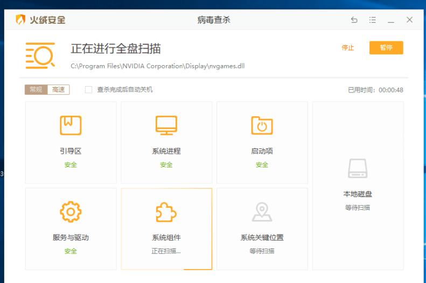Select 常规 scan speed mode
This screenshot has width=426, height=283.
point(36,90)
